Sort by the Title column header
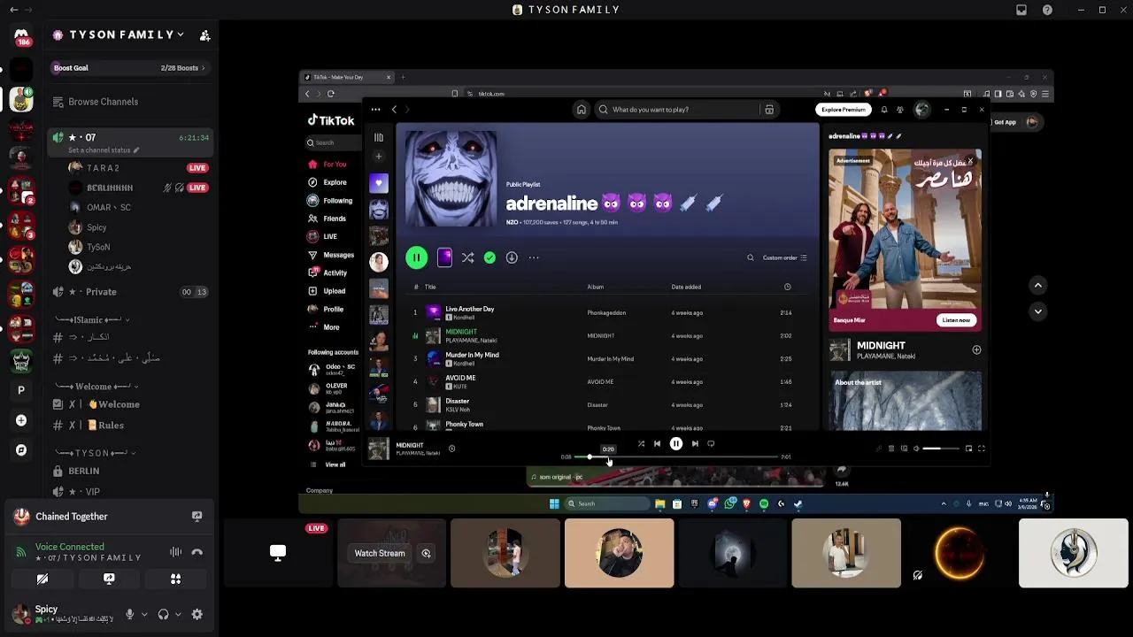Screen dimensions: 1133x637 430,287
